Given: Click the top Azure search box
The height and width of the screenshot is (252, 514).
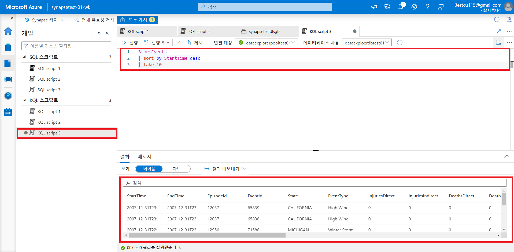Looking at the screenshot, I should tap(265, 7).
